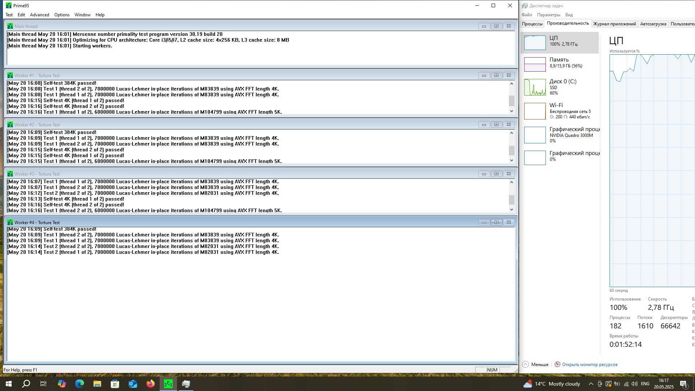695x391 pixels.
Task: Open the 14°C Mostly cloudy weather widget
Action: click(552, 384)
